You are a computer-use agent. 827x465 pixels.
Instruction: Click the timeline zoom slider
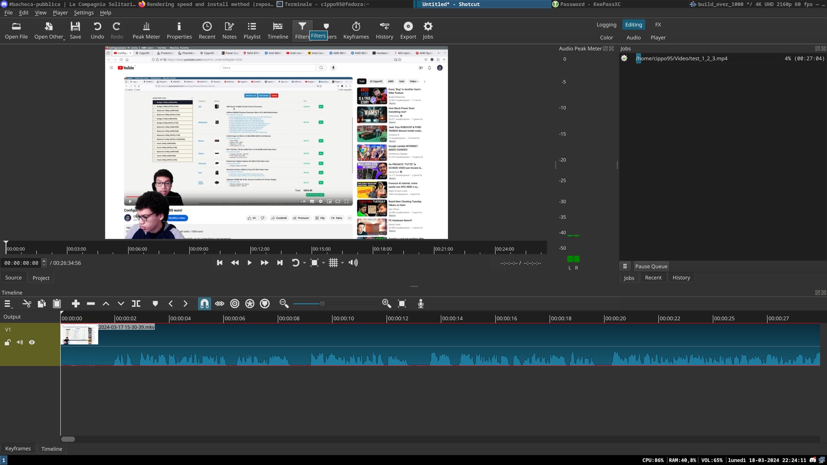tap(322, 304)
